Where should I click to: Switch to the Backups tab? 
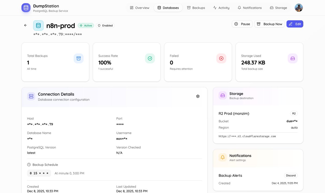pyautogui.click(x=196, y=8)
